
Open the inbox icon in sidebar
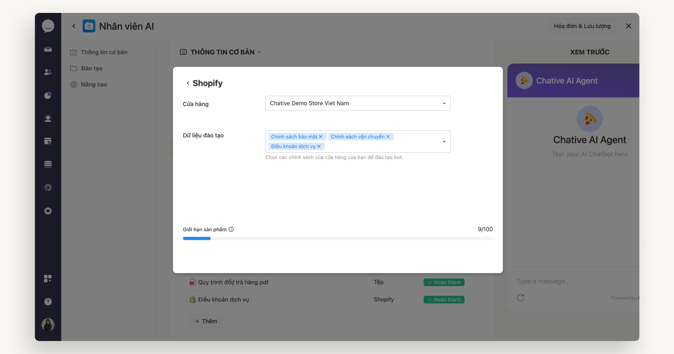48,49
